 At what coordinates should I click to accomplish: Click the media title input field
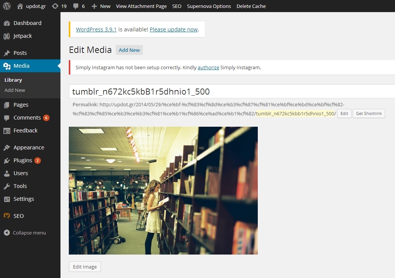point(231,92)
